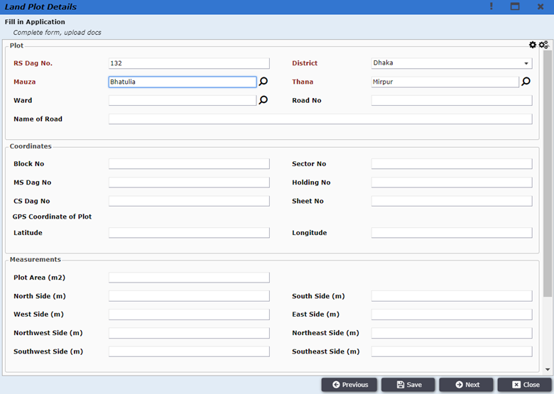554x394 pixels.
Task: Click the Thana search magnifier icon
Action: point(526,82)
